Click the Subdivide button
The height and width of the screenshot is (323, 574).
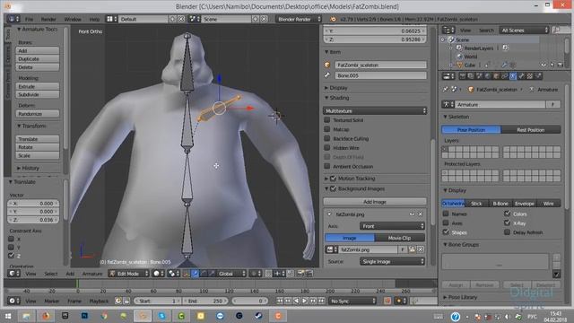coord(38,94)
